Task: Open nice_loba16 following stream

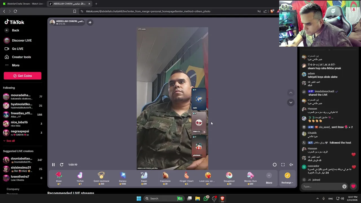Action: [x=23, y=124]
